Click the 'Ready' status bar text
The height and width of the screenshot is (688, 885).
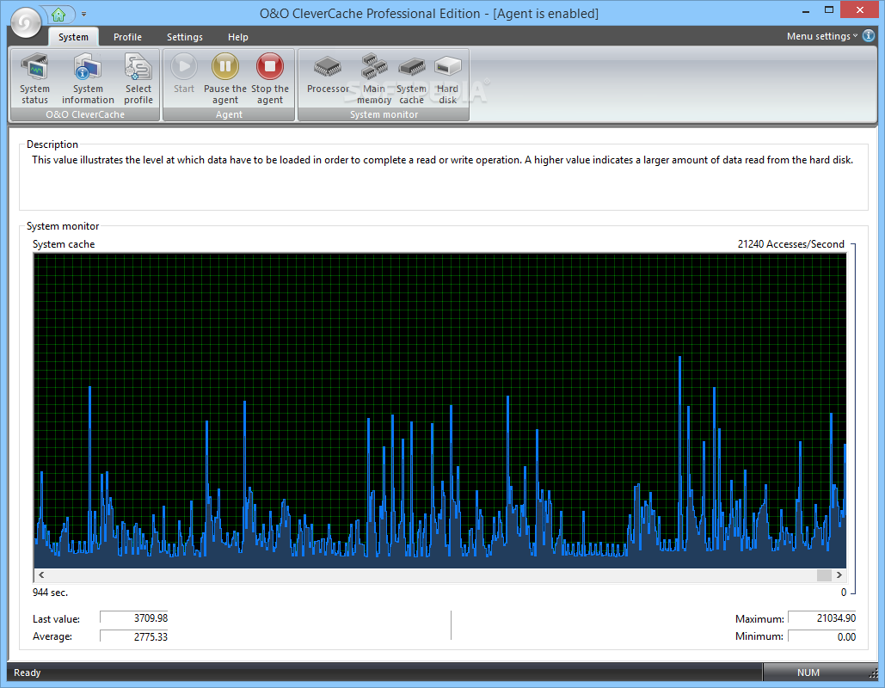click(28, 673)
